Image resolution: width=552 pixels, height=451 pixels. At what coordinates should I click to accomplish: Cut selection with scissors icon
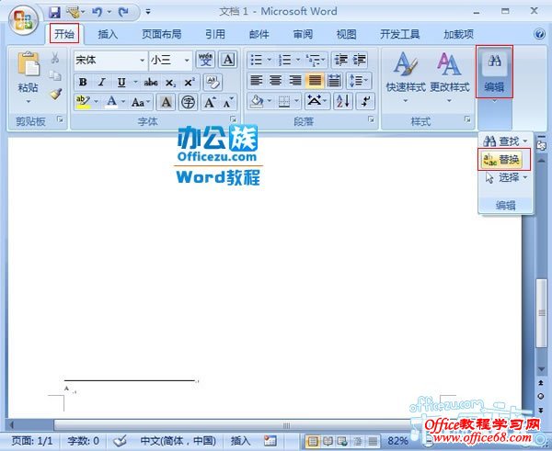tap(55, 58)
